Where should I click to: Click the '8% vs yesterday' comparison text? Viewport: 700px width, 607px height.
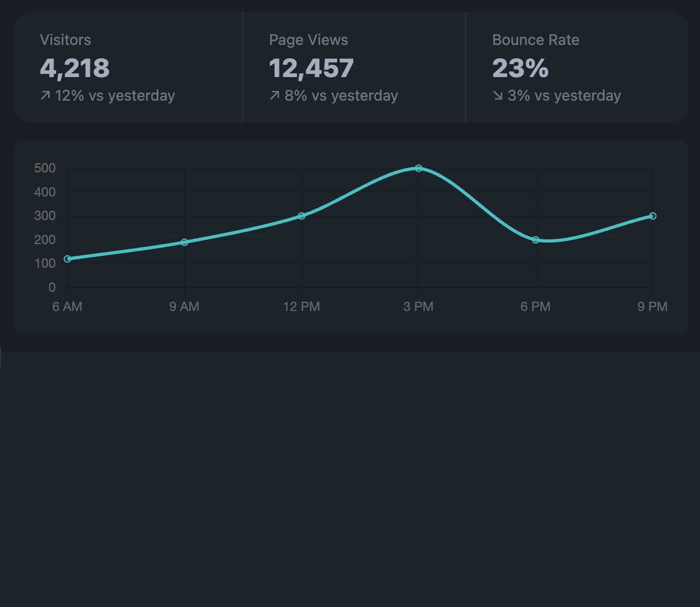point(341,96)
